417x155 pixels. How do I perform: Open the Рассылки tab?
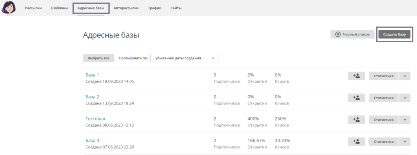pyautogui.click(x=33, y=8)
